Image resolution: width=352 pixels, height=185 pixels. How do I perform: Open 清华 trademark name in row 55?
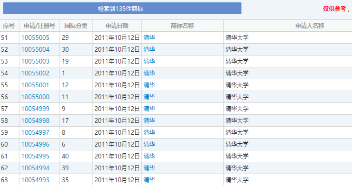(149, 85)
